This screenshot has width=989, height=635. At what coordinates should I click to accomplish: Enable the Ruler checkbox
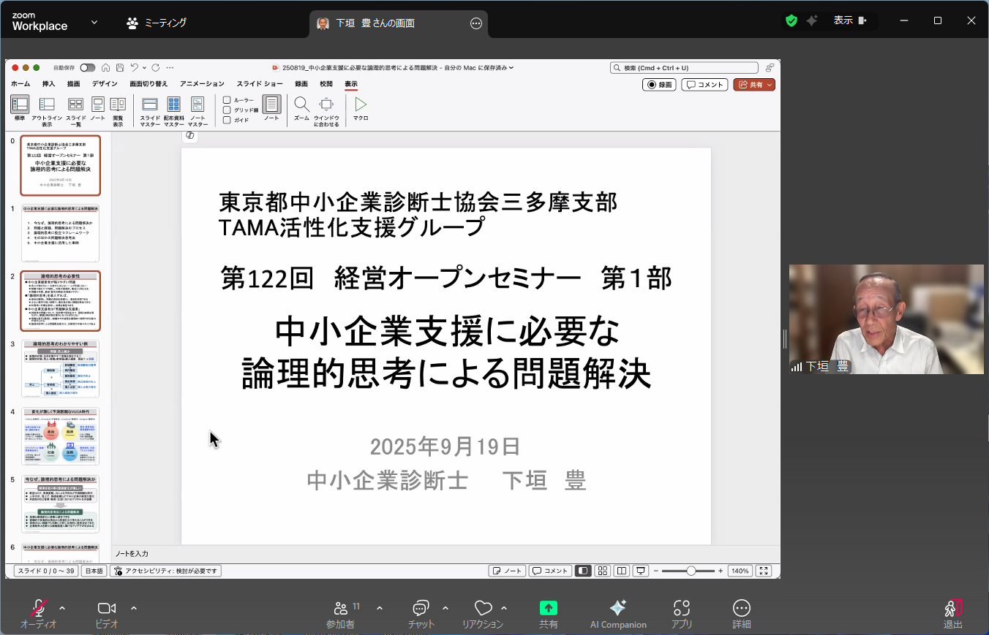tap(227, 100)
